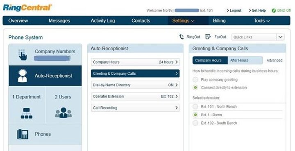Expand the Tools menu
The height and width of the screenshot is (151, 295).
tap(262, 21)
